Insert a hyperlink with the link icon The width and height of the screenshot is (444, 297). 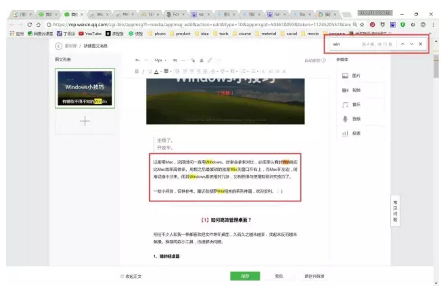click(x=210, y=60)
